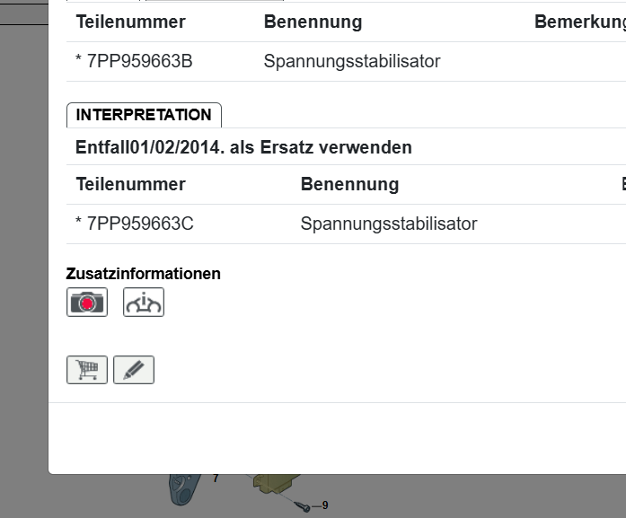Viewport: 626px width, 518px height.
Task: Click the first Teilenummer column header
Action: 130,22
